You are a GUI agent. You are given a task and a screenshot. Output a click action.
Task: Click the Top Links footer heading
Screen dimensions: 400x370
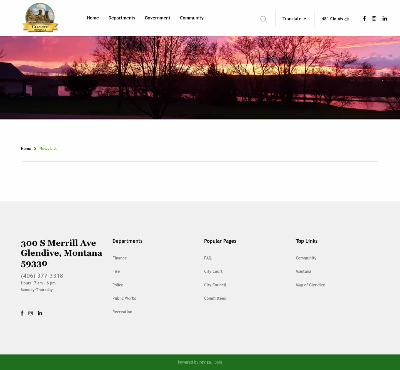click(307, 241)
